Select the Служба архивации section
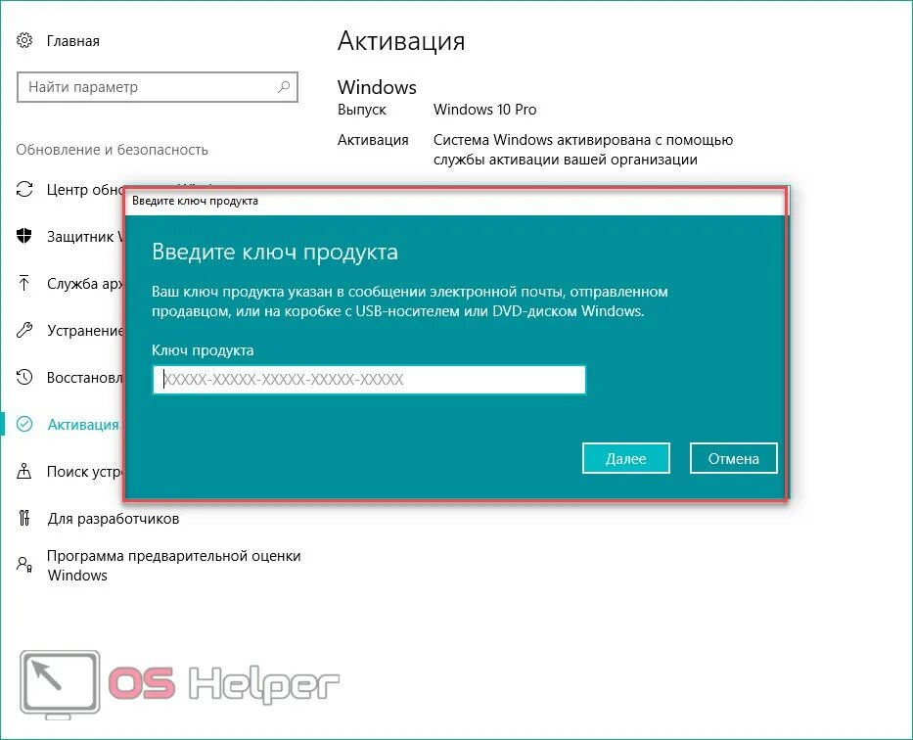This screenshot has width=913, height=740. (x=84, y=284)
